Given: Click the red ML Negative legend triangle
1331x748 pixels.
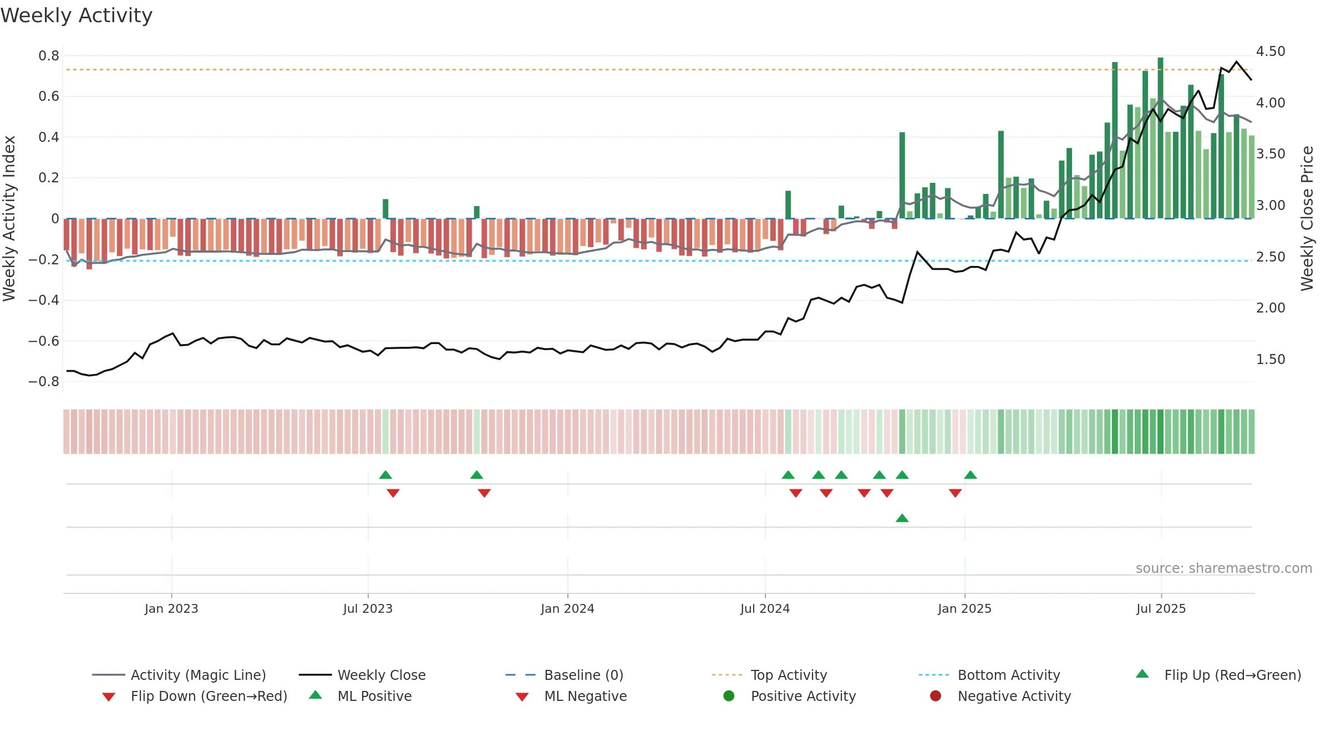Looking at the screenshot, I should click(522, 697).
